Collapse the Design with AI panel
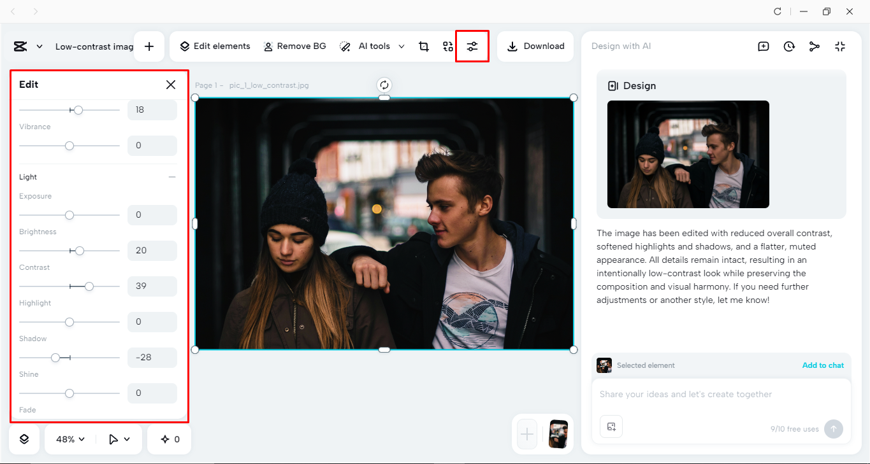 840,46
